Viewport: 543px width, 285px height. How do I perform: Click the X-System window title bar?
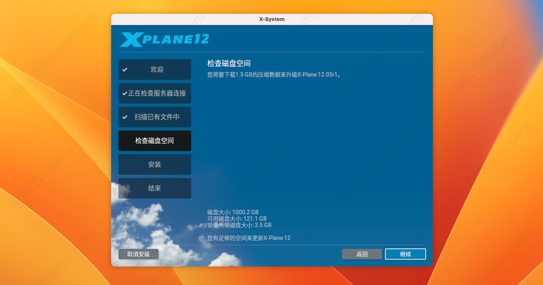pyautogui.click(x=272, y=19)
